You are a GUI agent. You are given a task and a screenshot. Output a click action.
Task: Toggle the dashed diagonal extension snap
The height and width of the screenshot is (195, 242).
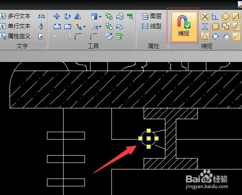[x=236, y=36]
